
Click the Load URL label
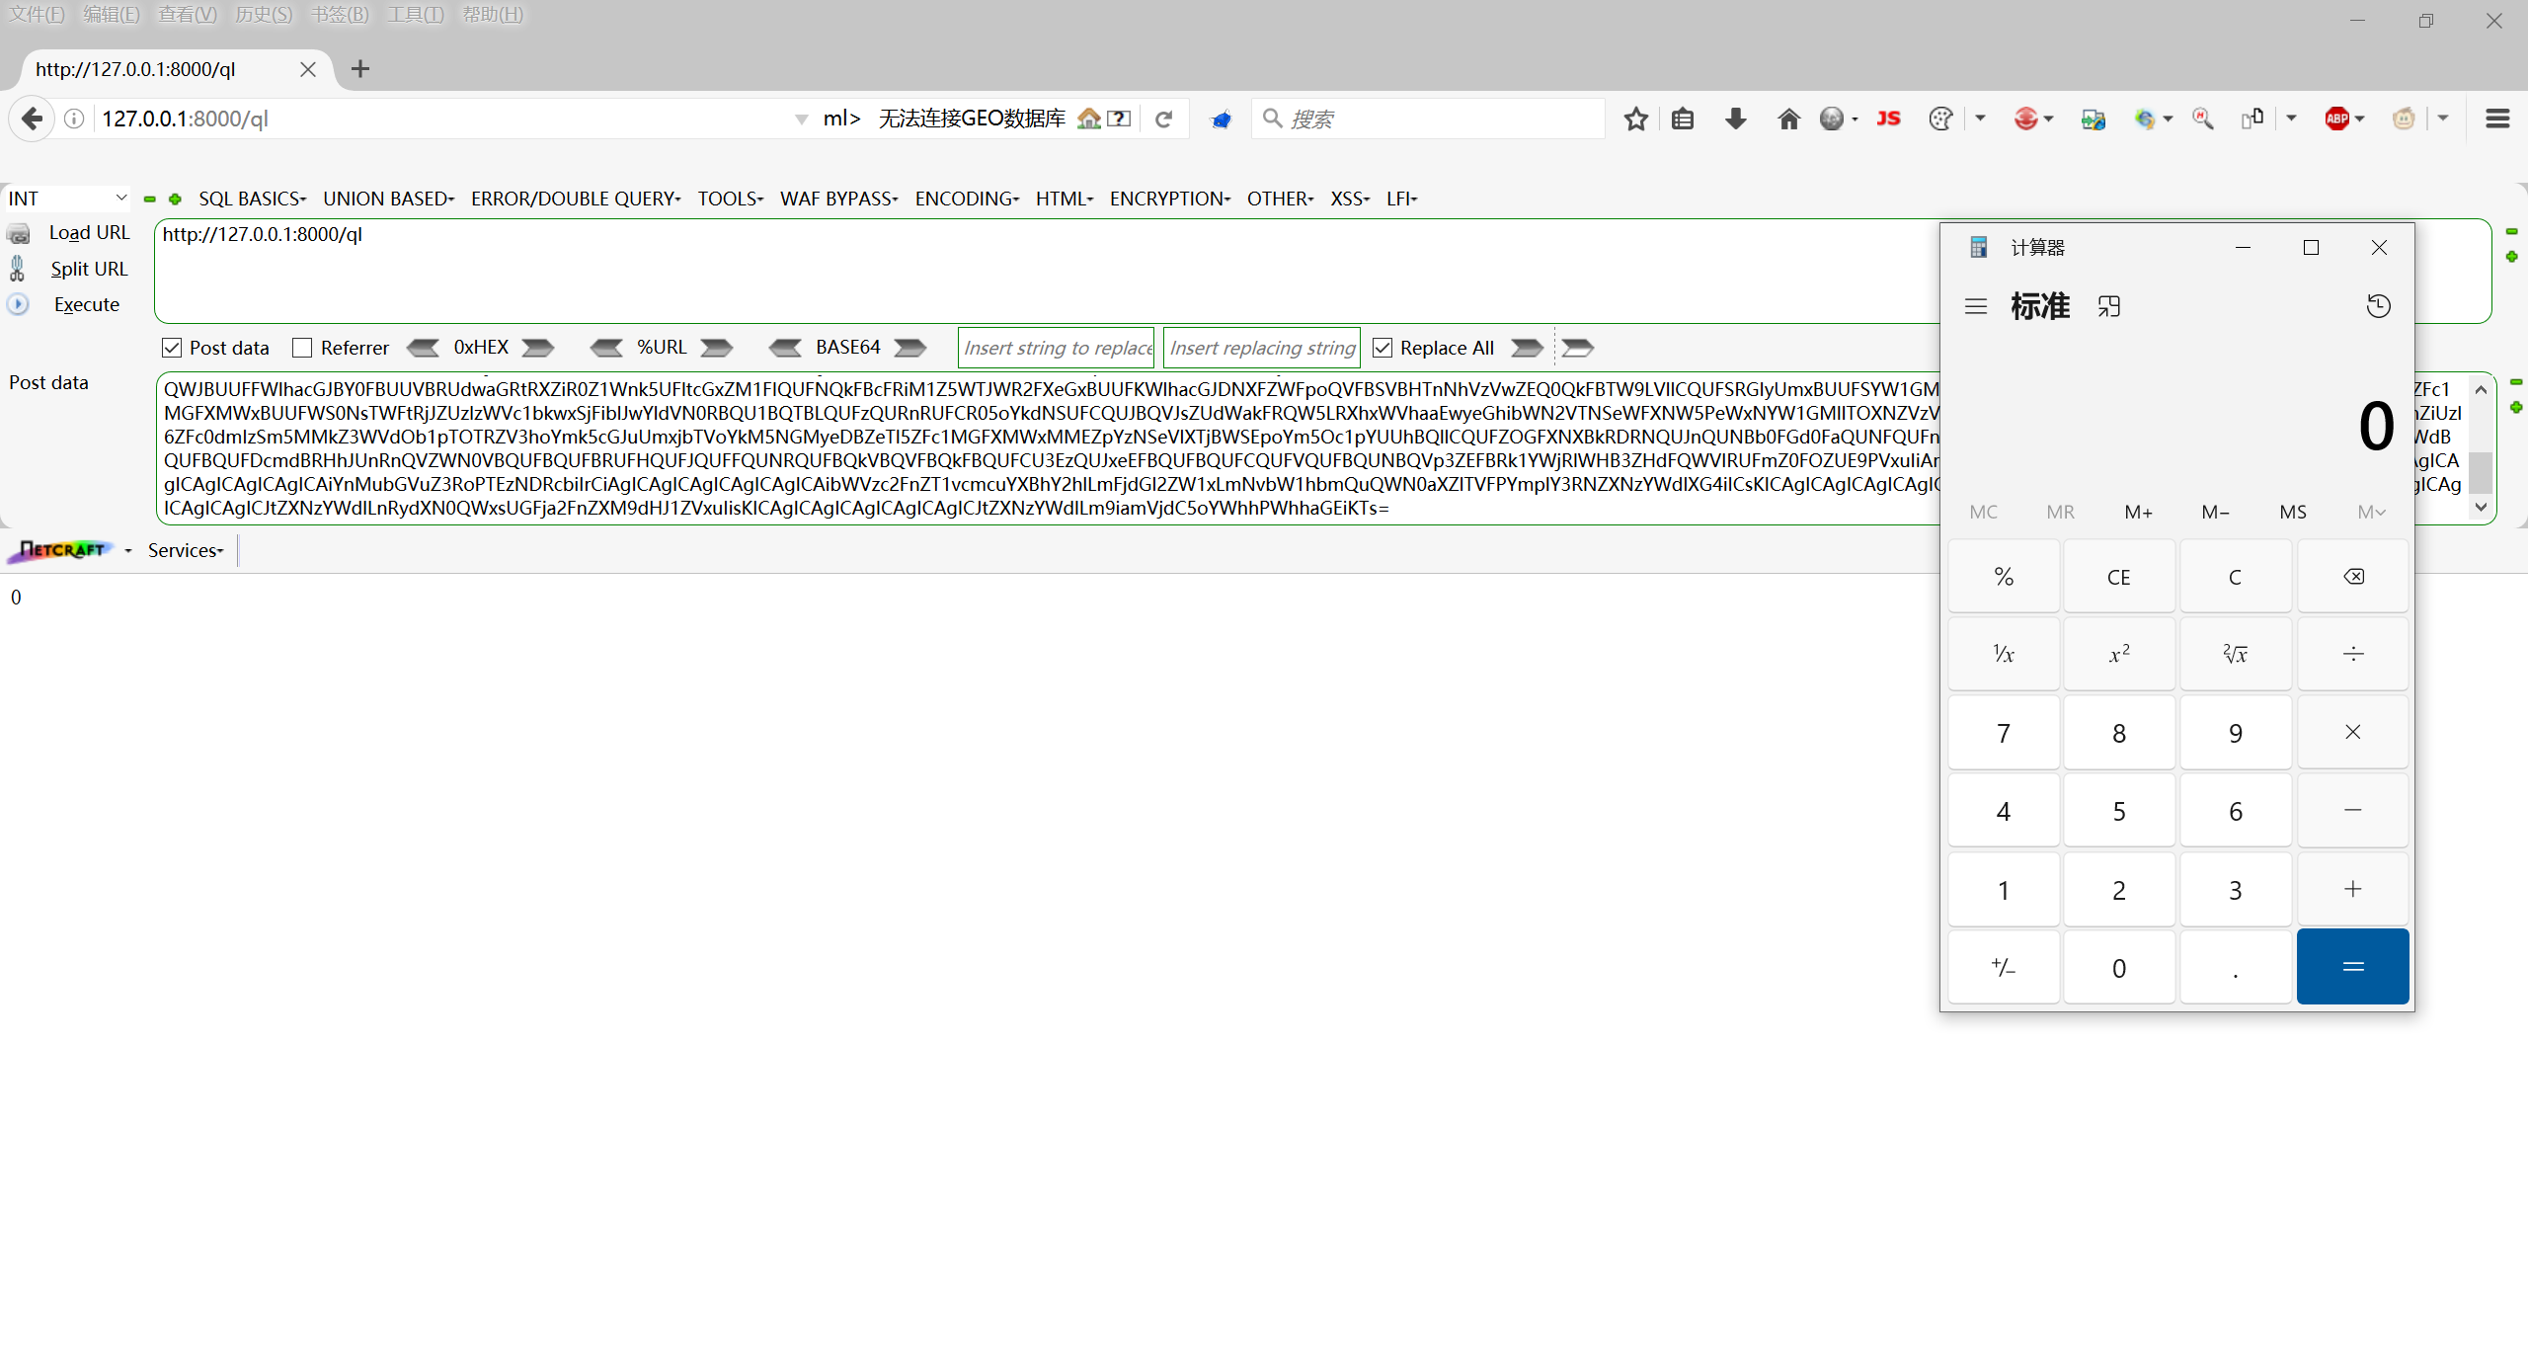[x=90, y=232]
